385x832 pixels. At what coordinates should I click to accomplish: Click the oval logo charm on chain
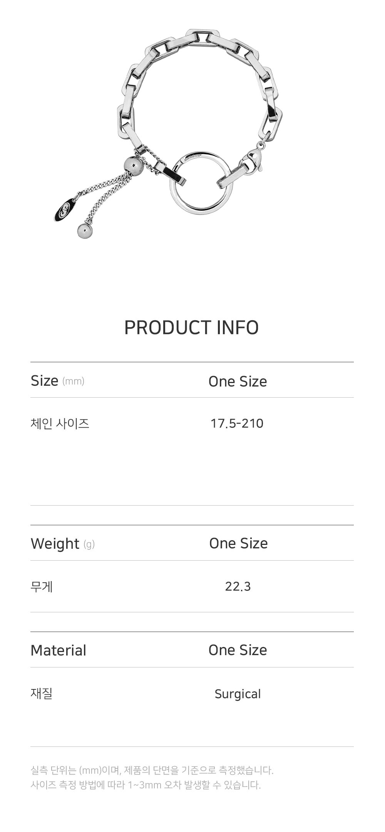click(x=64, y=209)
